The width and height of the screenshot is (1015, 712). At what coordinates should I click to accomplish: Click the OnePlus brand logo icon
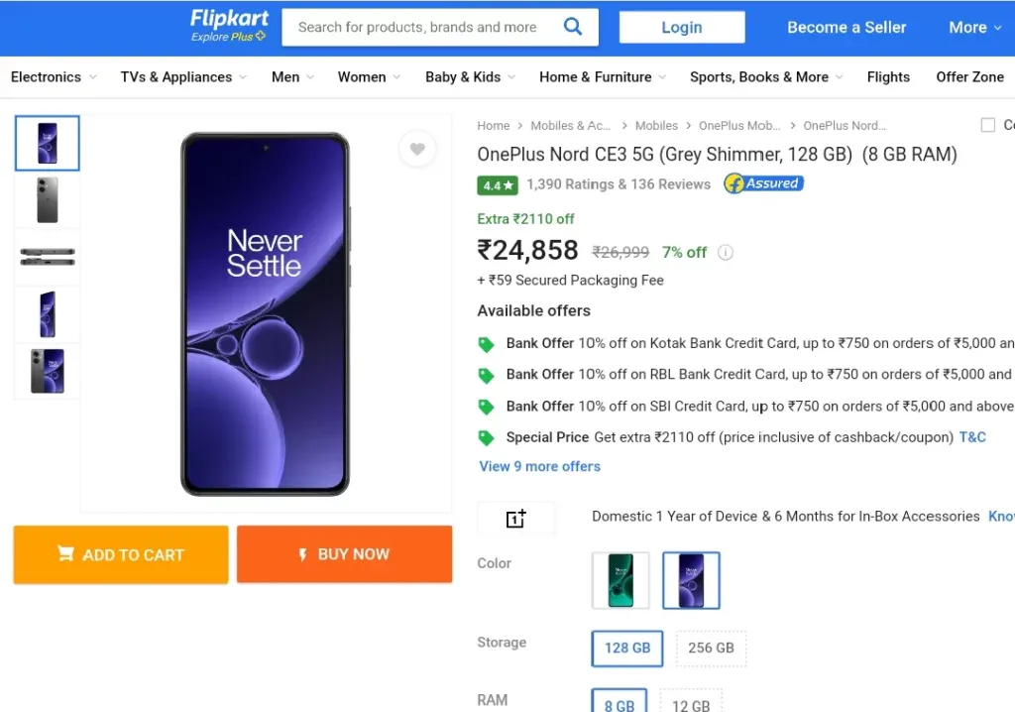pyautogui.click(x=515, y=519)
